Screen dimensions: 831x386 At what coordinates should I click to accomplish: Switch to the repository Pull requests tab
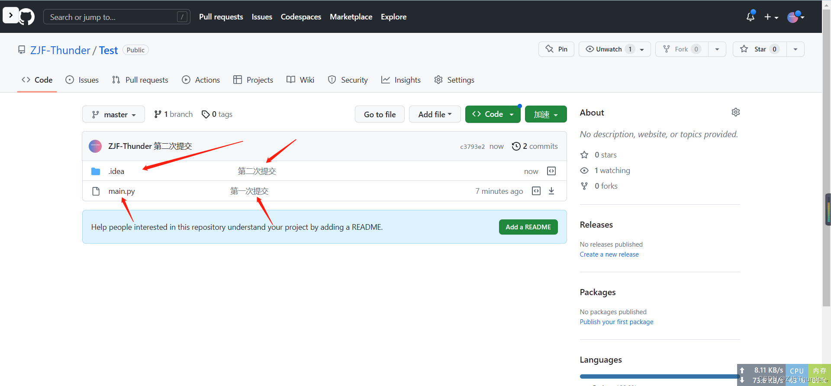click(140, 80)
